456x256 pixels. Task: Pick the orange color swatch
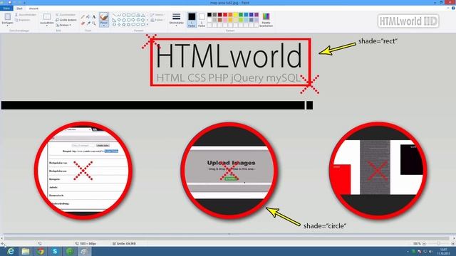pos(230,15)
